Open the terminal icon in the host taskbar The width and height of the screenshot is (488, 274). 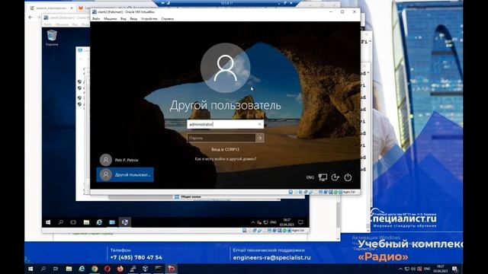click(158, 269)
